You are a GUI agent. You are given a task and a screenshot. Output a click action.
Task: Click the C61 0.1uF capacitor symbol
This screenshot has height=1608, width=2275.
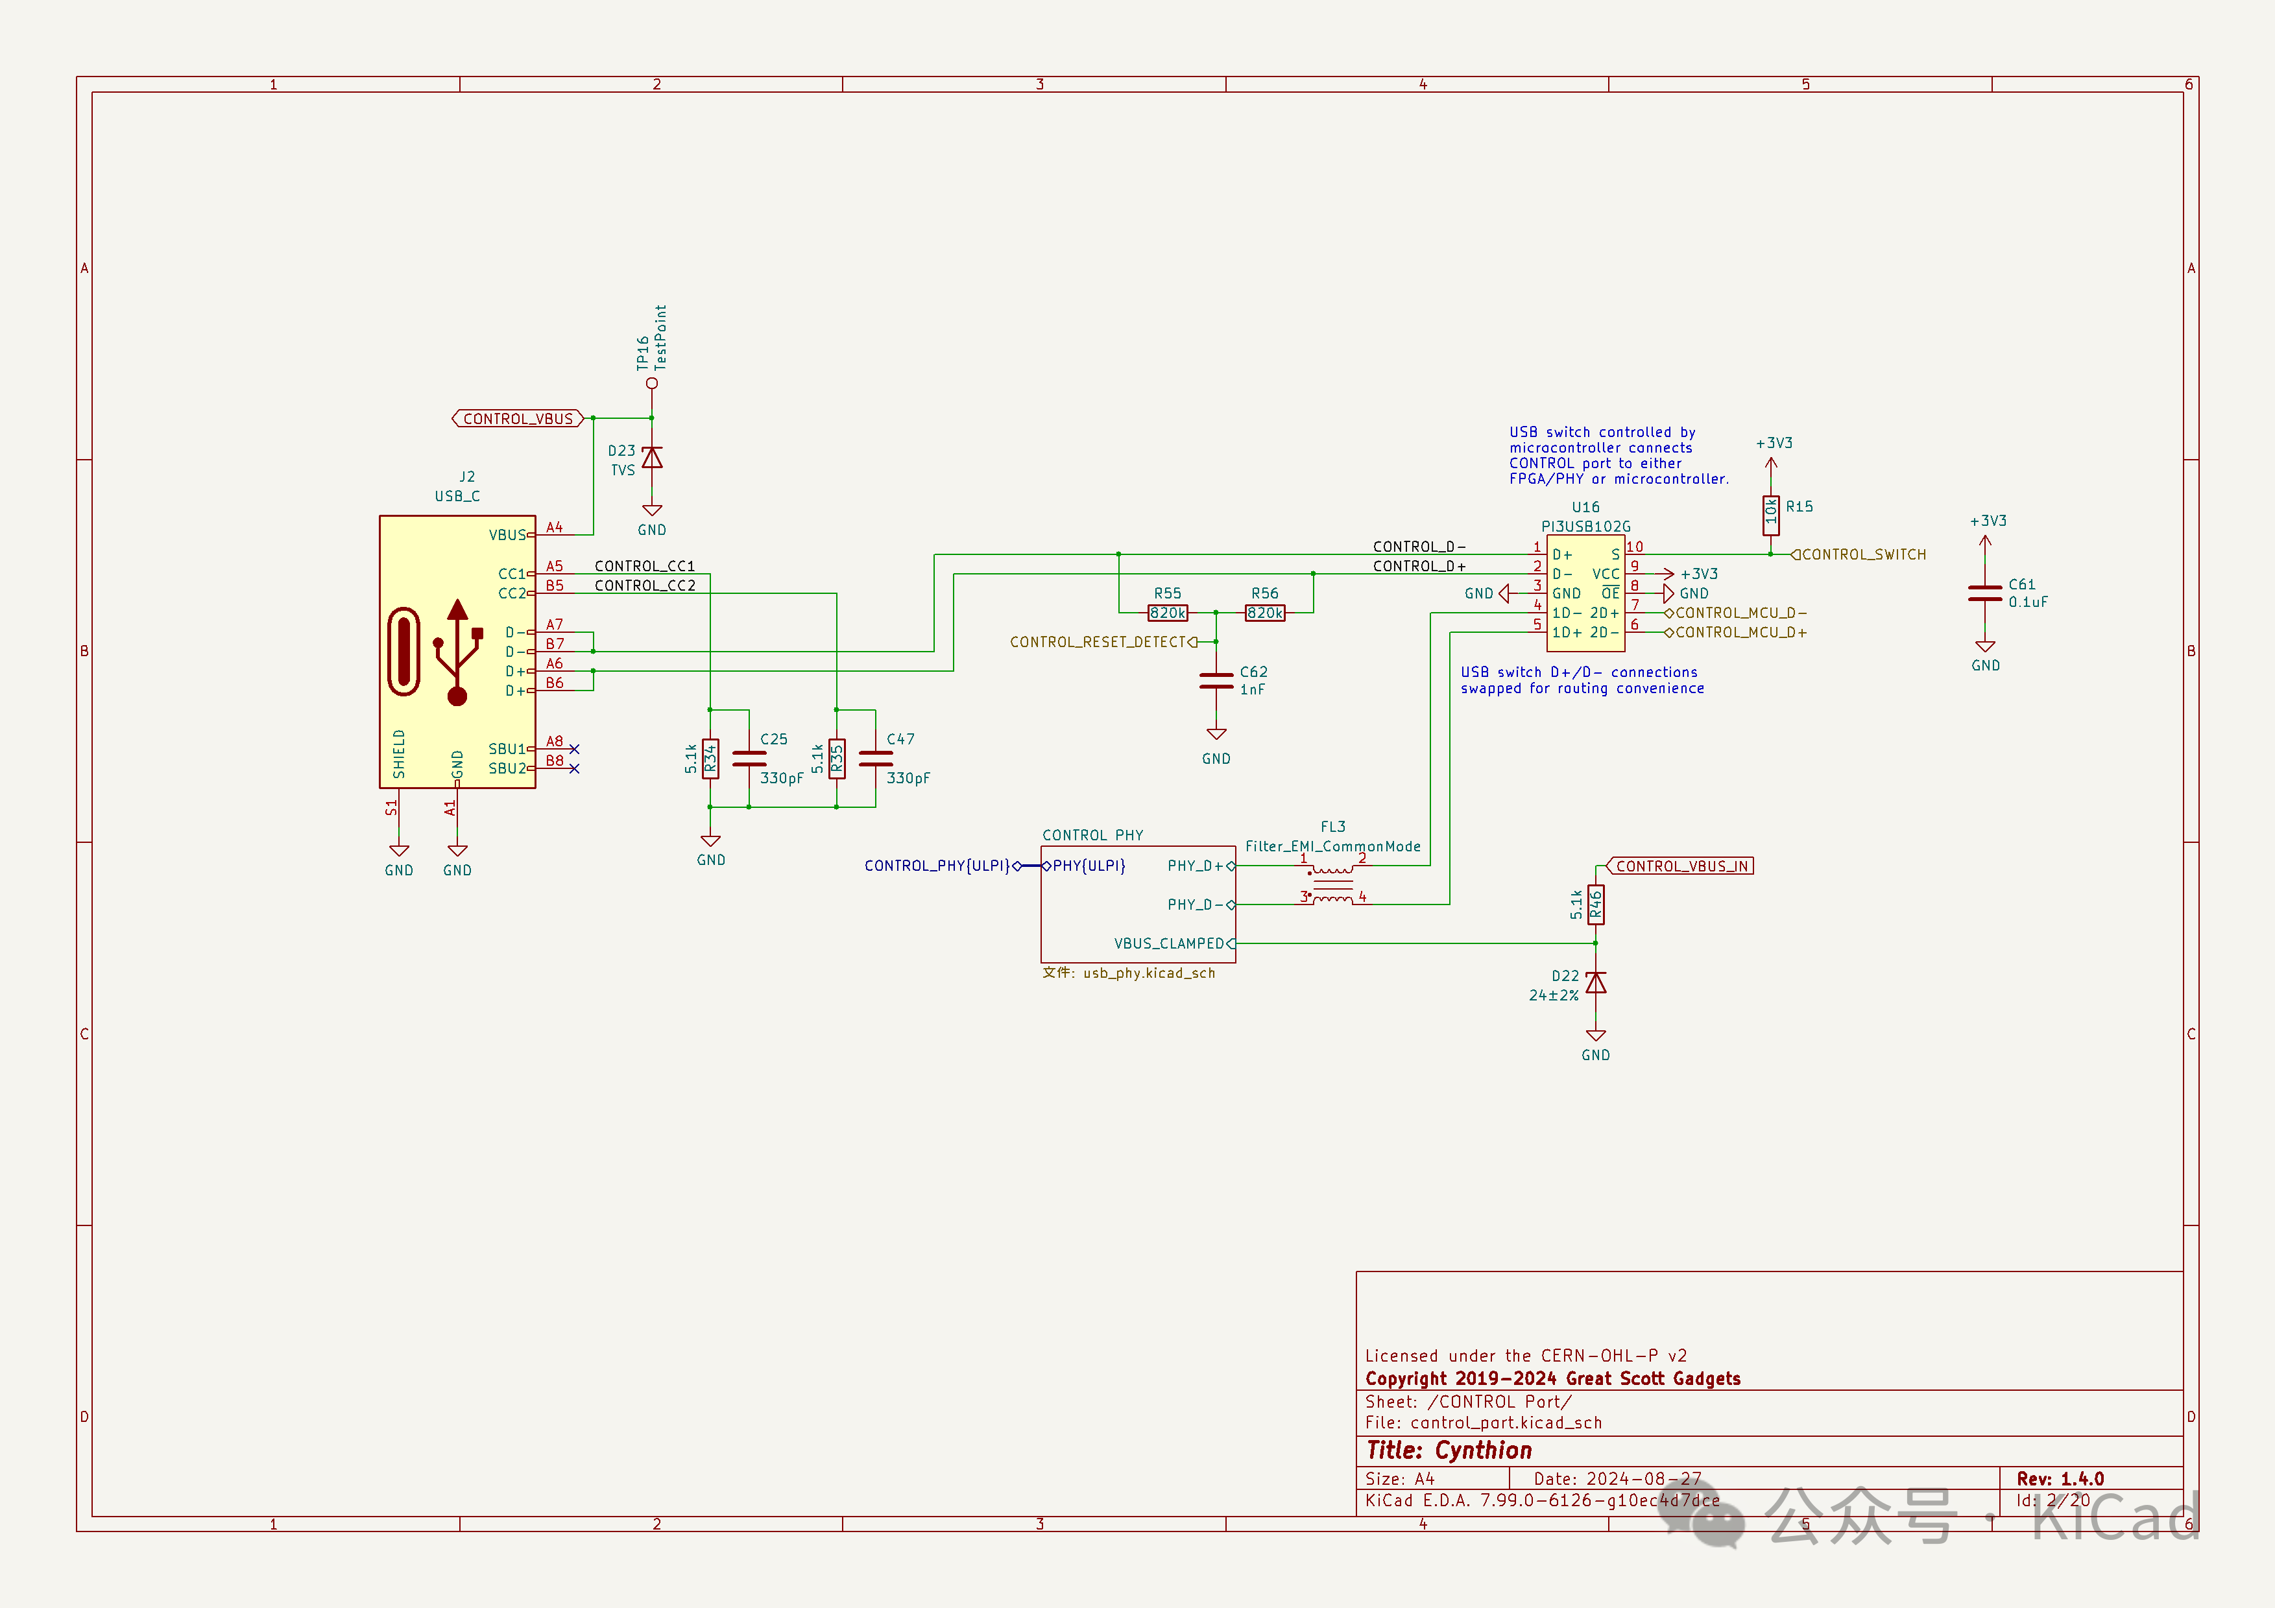pyautogui.click(x=1984, y=593)
